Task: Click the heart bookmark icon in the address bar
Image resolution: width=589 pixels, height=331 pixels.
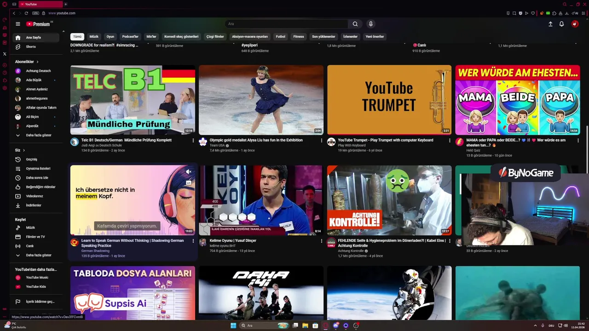Action: (533, 13)
